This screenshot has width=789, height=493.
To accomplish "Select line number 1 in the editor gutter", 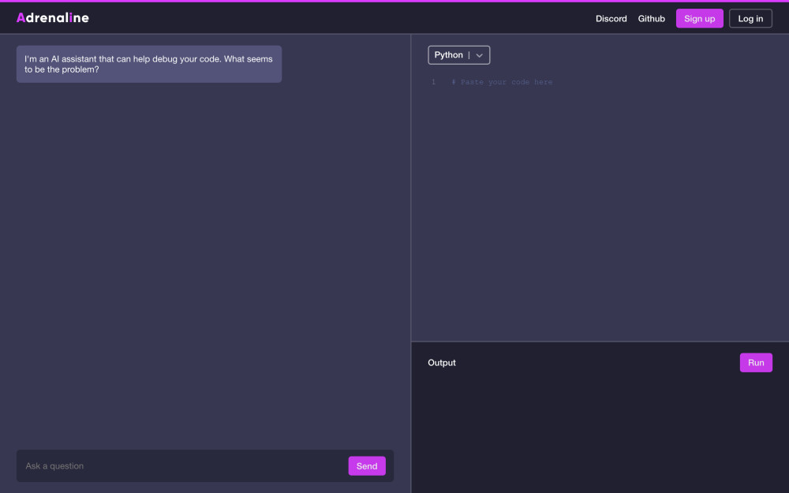I will tap(432, 82).
